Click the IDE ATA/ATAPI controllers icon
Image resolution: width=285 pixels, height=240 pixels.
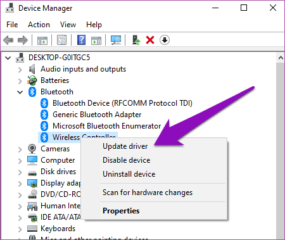32,218
